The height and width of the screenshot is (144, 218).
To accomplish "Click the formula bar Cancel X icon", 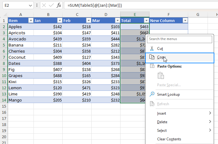I will point(44,6).
